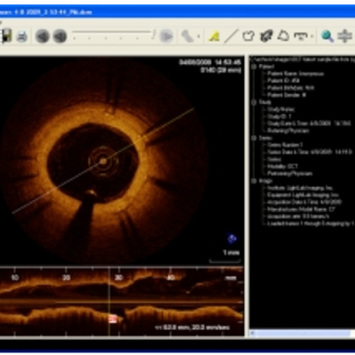Image resolution: width=355 pixels, height=355 pixels.
Task: Click the first previous-frame arrow button
Action: (42, 36)
